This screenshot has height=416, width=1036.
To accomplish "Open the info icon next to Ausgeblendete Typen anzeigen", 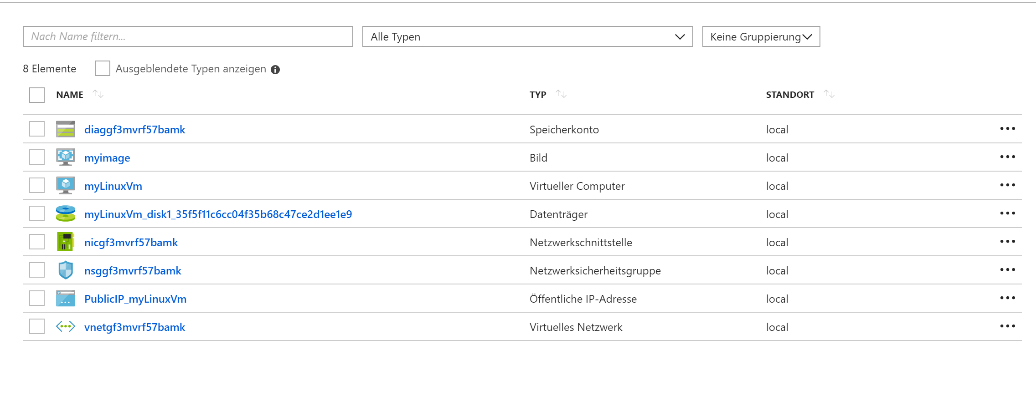I will [275, 70].
